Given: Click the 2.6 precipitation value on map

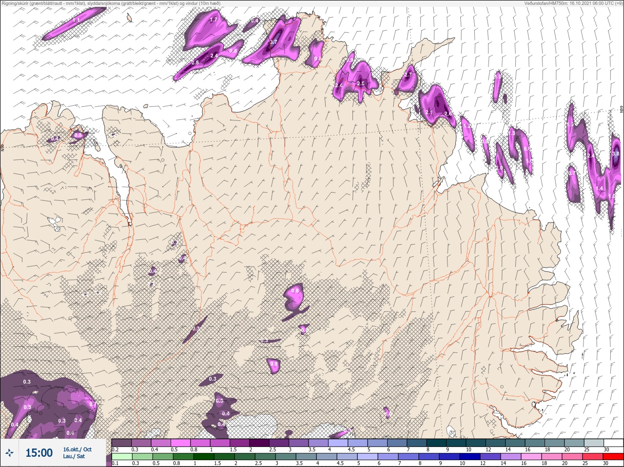Looking at the screenshot, I should pos(448,114).
